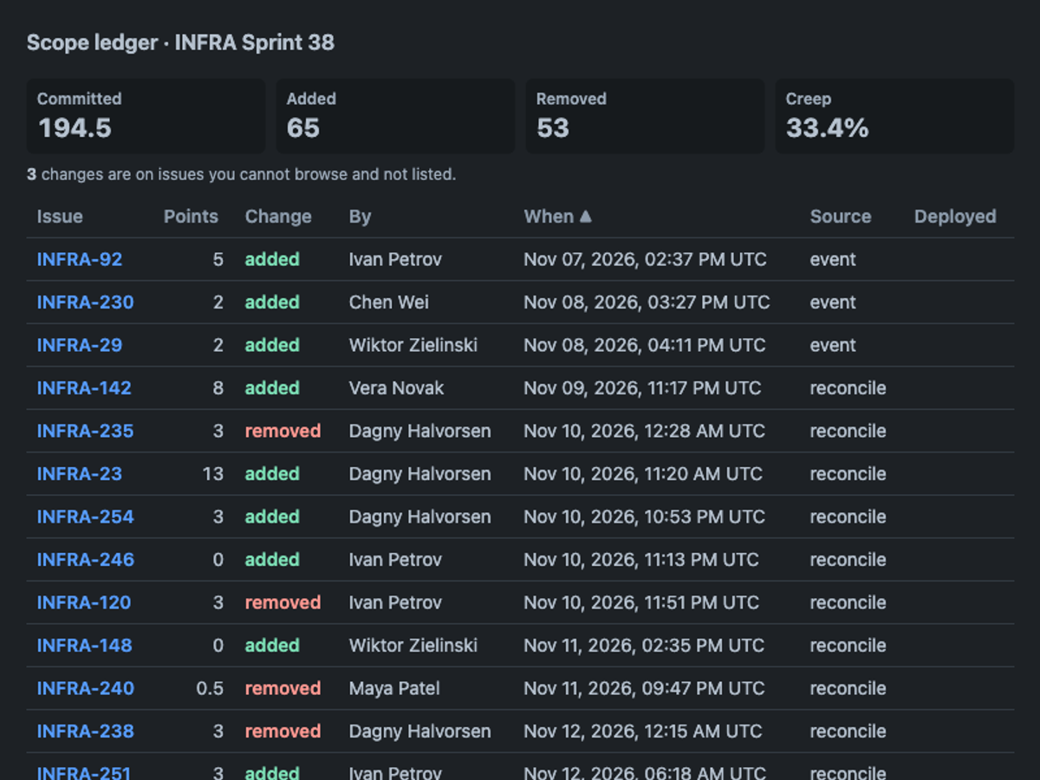This screenshot has height=780, width=1040.
Task: Click the ascending sort arrow beside When
Action: [585, 217]
